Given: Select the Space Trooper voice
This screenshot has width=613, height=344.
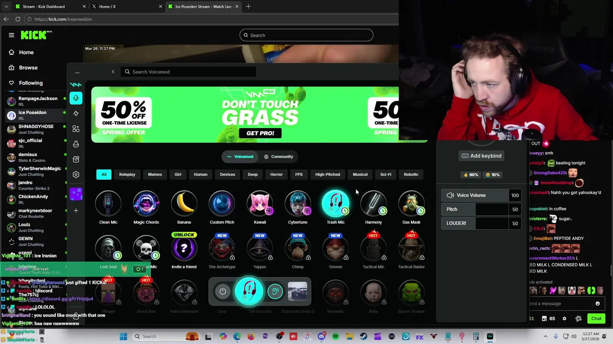Looking at the screenshot, I should point(411,292).
